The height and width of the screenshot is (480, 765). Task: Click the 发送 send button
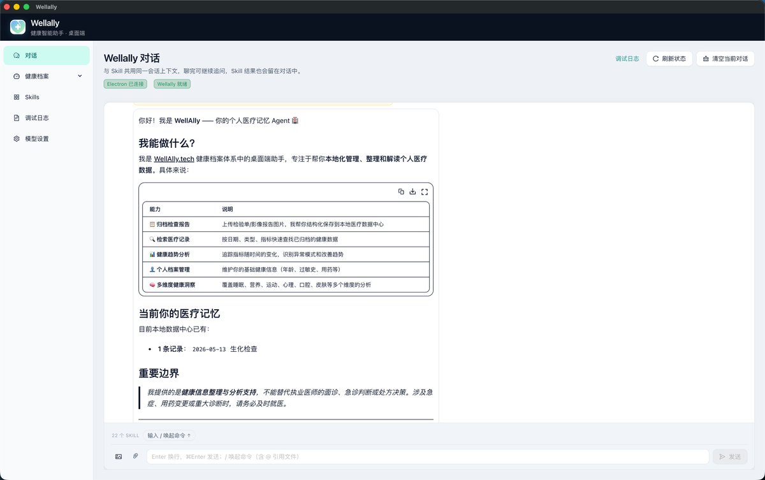730,456
